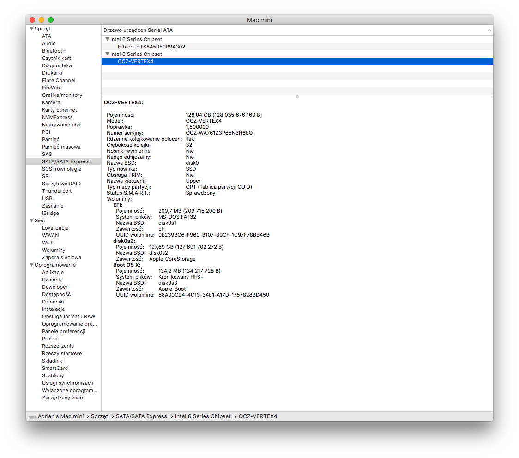Open Aplikacje under Oprogramowanie

pos(53,272)
